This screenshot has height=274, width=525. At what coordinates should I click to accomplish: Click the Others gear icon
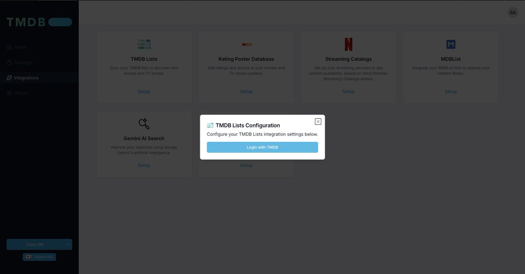coord(10,93)
